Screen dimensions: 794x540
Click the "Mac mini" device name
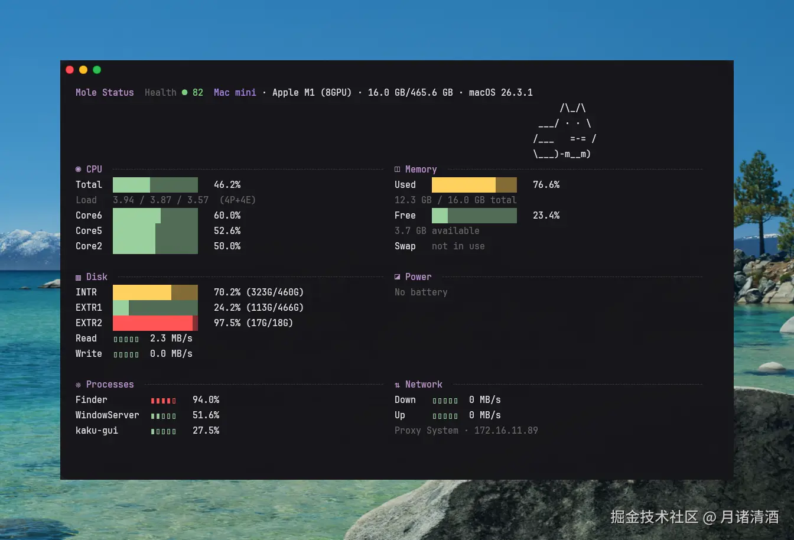[235, 92]
